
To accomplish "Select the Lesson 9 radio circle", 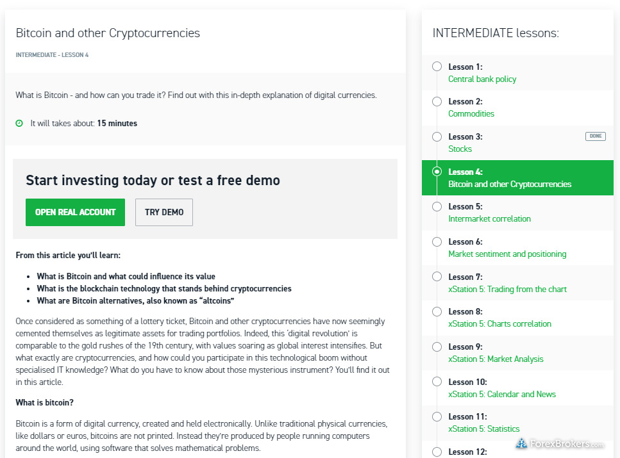I will [x=437, y=347].
